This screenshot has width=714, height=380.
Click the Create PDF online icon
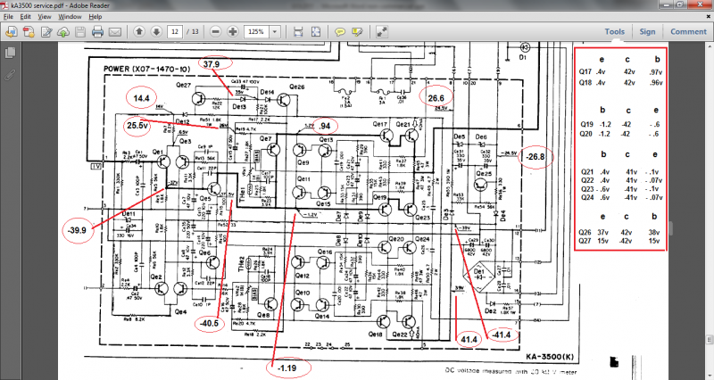[12, 32]
